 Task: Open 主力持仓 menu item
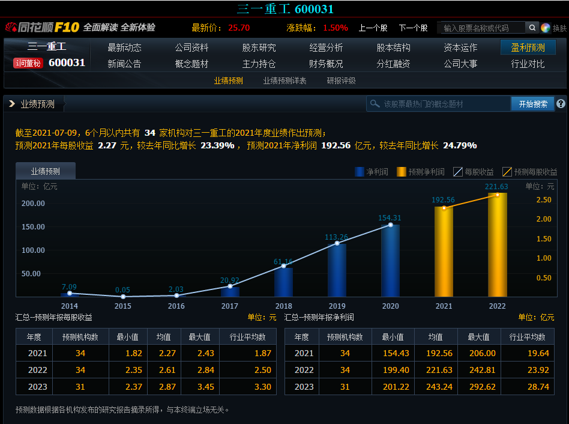(x=259, y=64)
